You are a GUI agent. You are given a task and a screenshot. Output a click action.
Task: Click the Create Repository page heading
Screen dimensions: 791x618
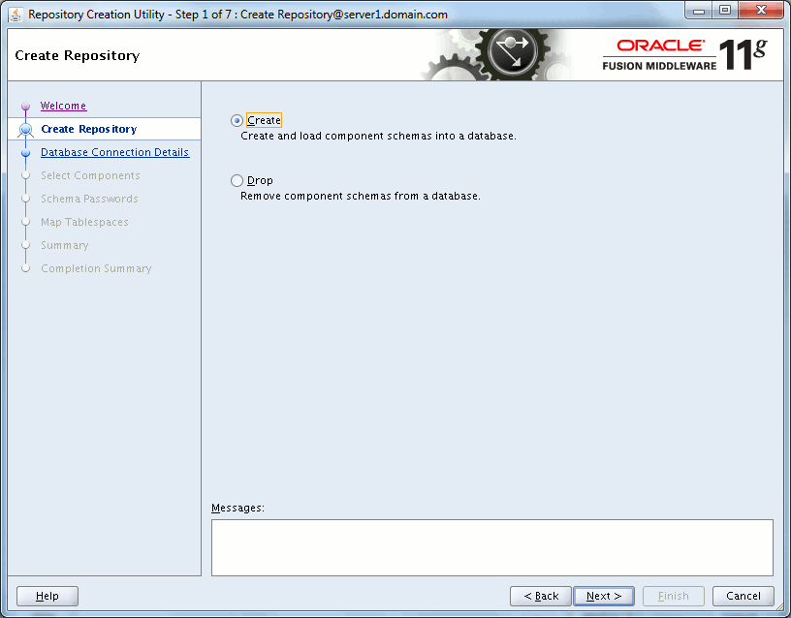78,55
